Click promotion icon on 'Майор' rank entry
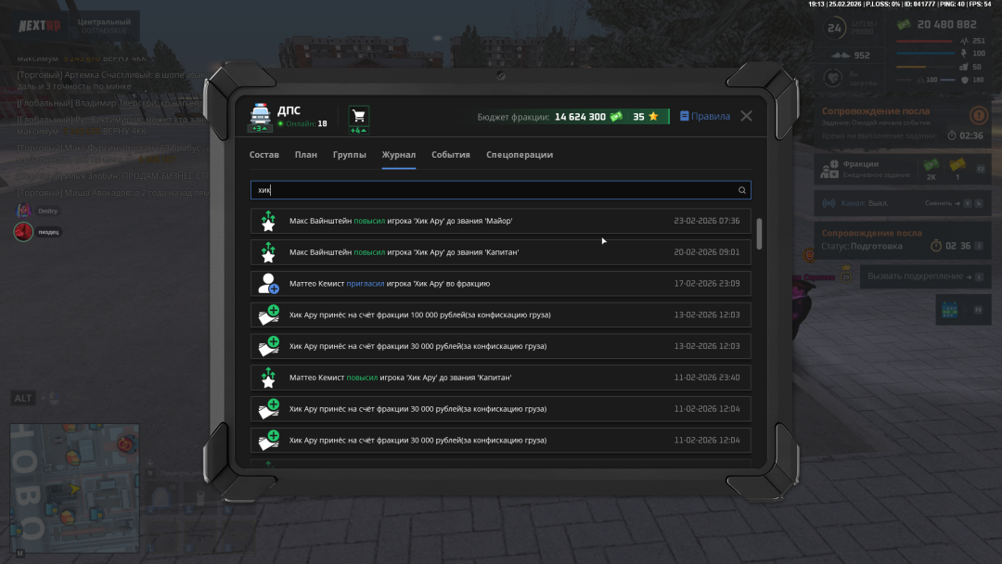Screen dimensions: 1002x564 268,221
